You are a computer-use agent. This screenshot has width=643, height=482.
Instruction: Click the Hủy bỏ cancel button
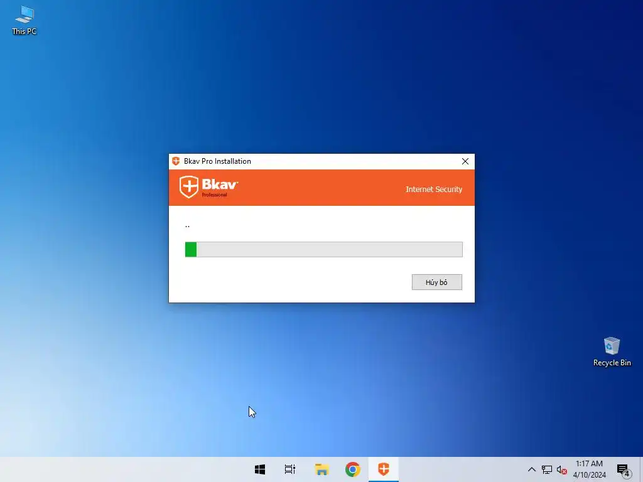pos(437,282)
